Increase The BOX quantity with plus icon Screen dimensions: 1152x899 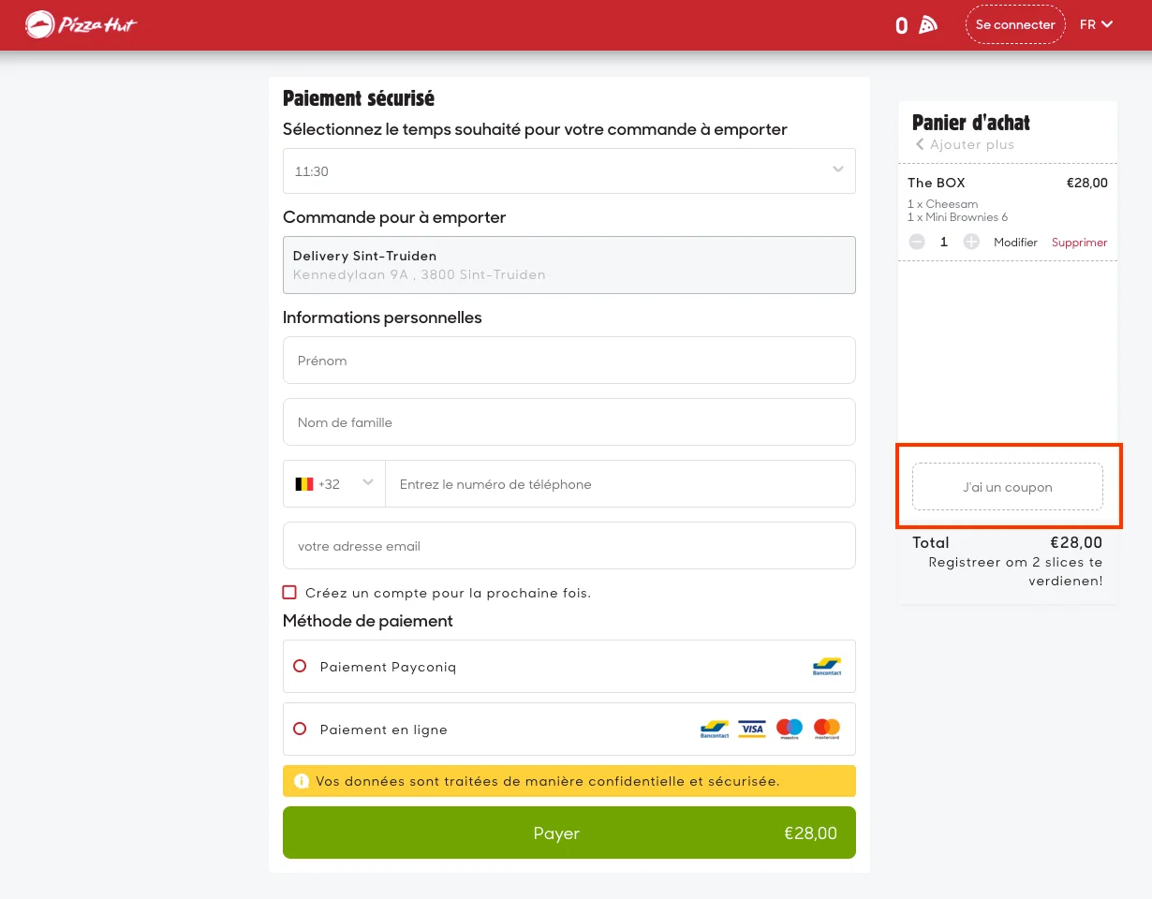click(971, 242)
